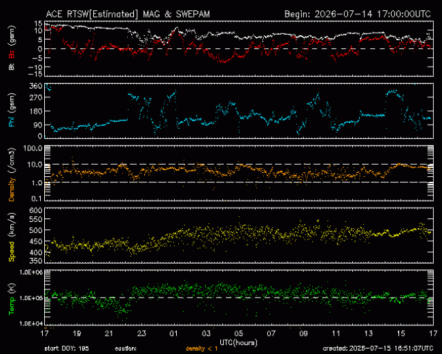Click the '23' hour tick label
The width and height of the screenshot is (442, 354).
(141, 334)
